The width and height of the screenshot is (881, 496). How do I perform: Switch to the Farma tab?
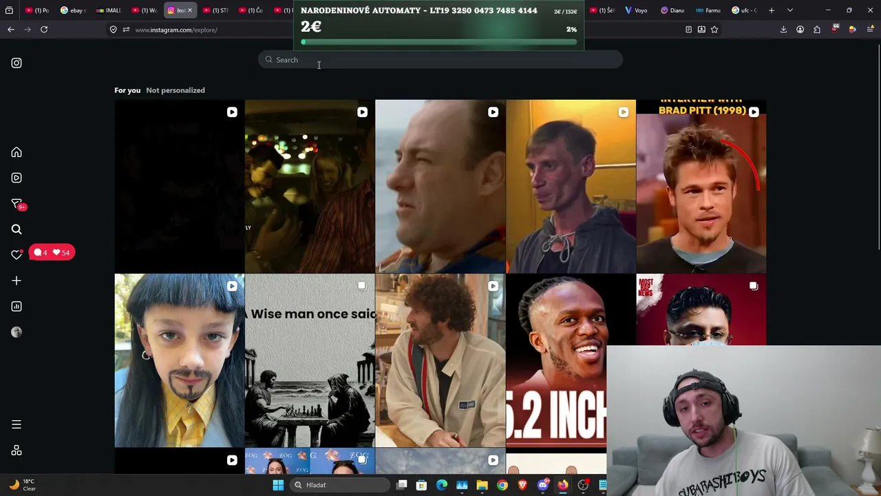(x=708, y=10)
